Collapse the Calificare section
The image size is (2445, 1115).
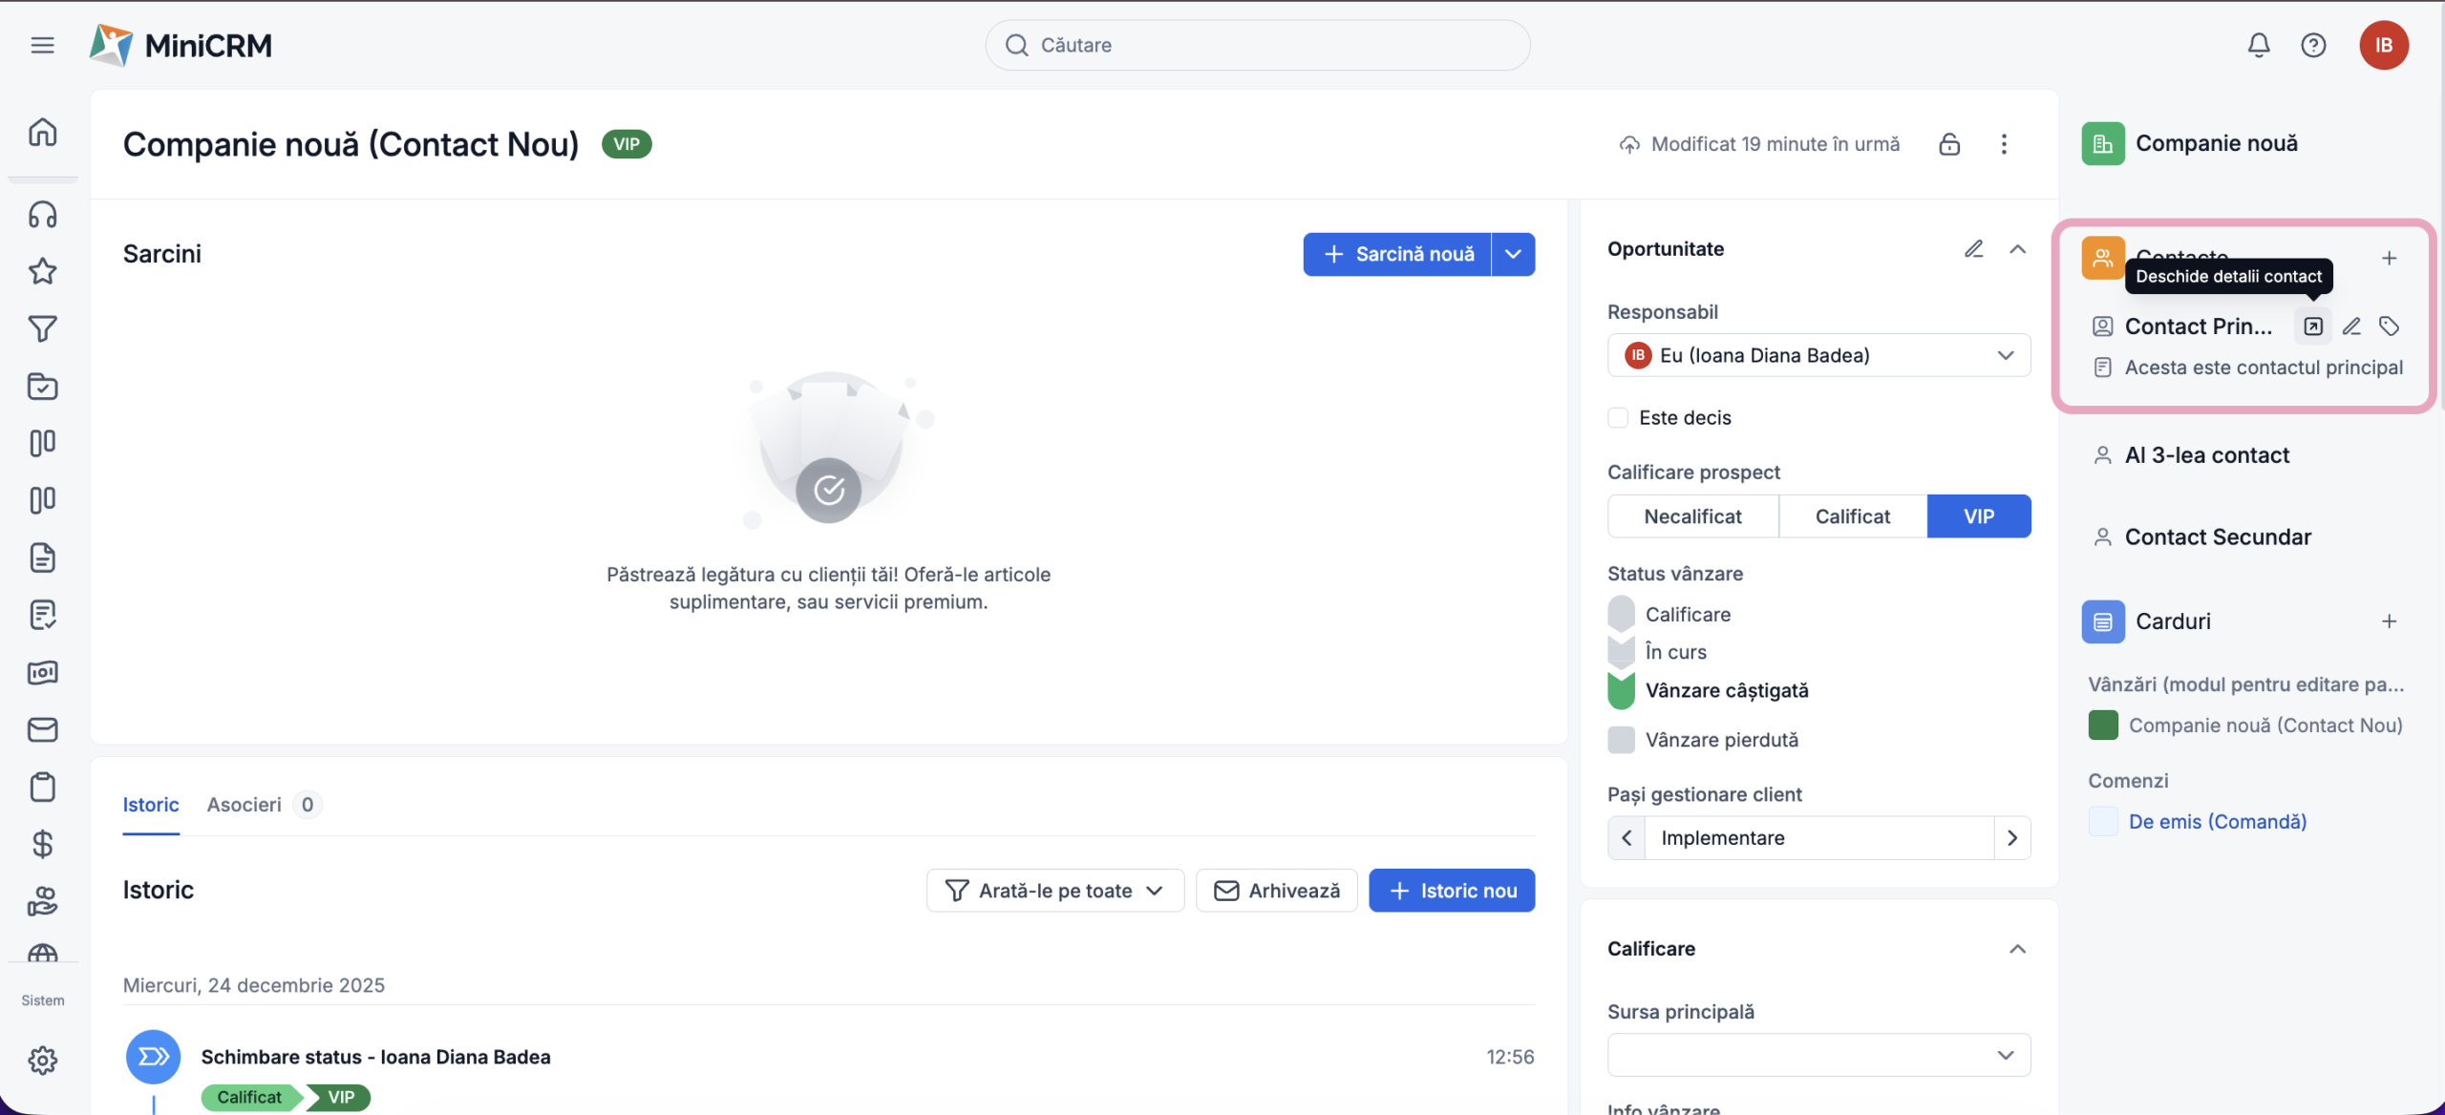2017,949
